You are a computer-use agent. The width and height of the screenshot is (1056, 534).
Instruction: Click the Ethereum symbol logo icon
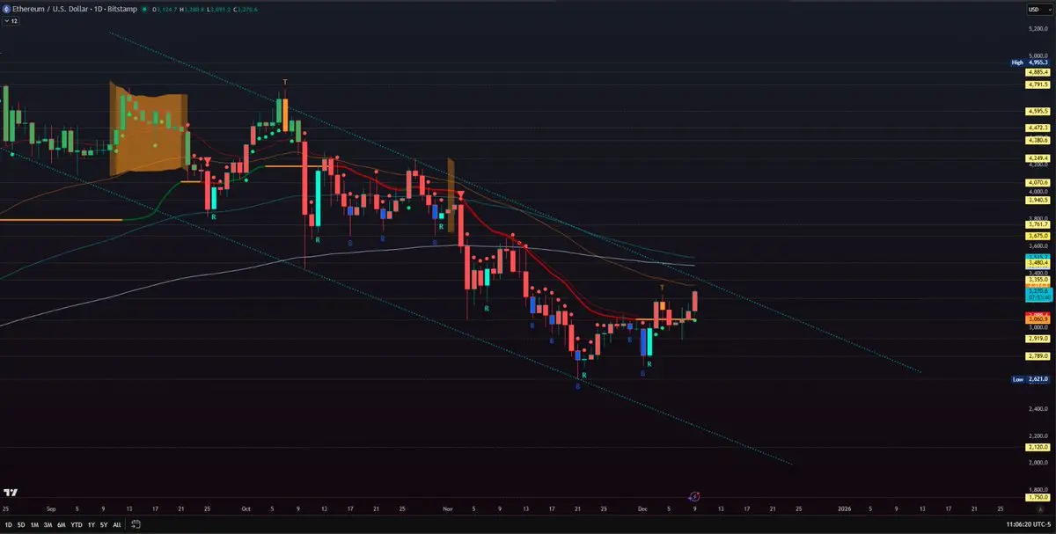click(x=5, y=10)
